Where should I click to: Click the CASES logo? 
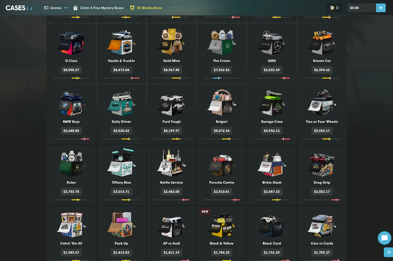[x=19, y=8]
